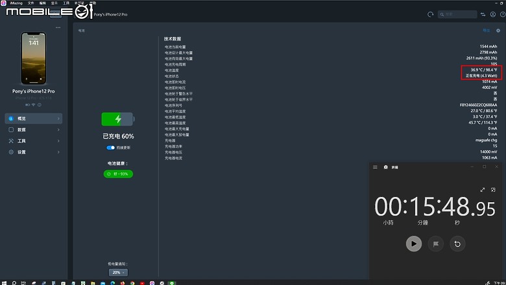506x285 pixels.
Task: Click the Pony's iPhone12 Pro title in header
Action: click(x=111, y=14)
